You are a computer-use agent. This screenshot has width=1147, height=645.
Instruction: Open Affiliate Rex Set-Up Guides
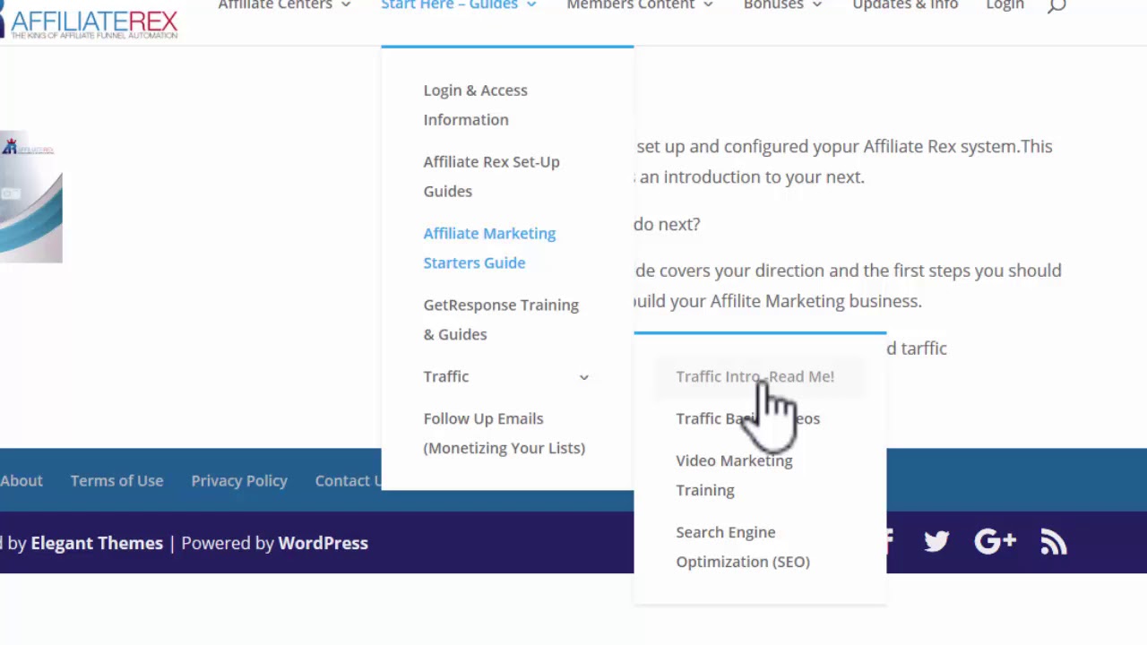[x=491, y=176]
